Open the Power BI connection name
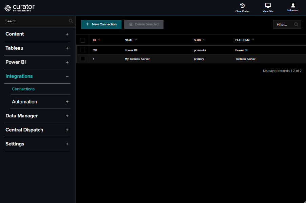The image size is (306, 203). pos(131,50)
